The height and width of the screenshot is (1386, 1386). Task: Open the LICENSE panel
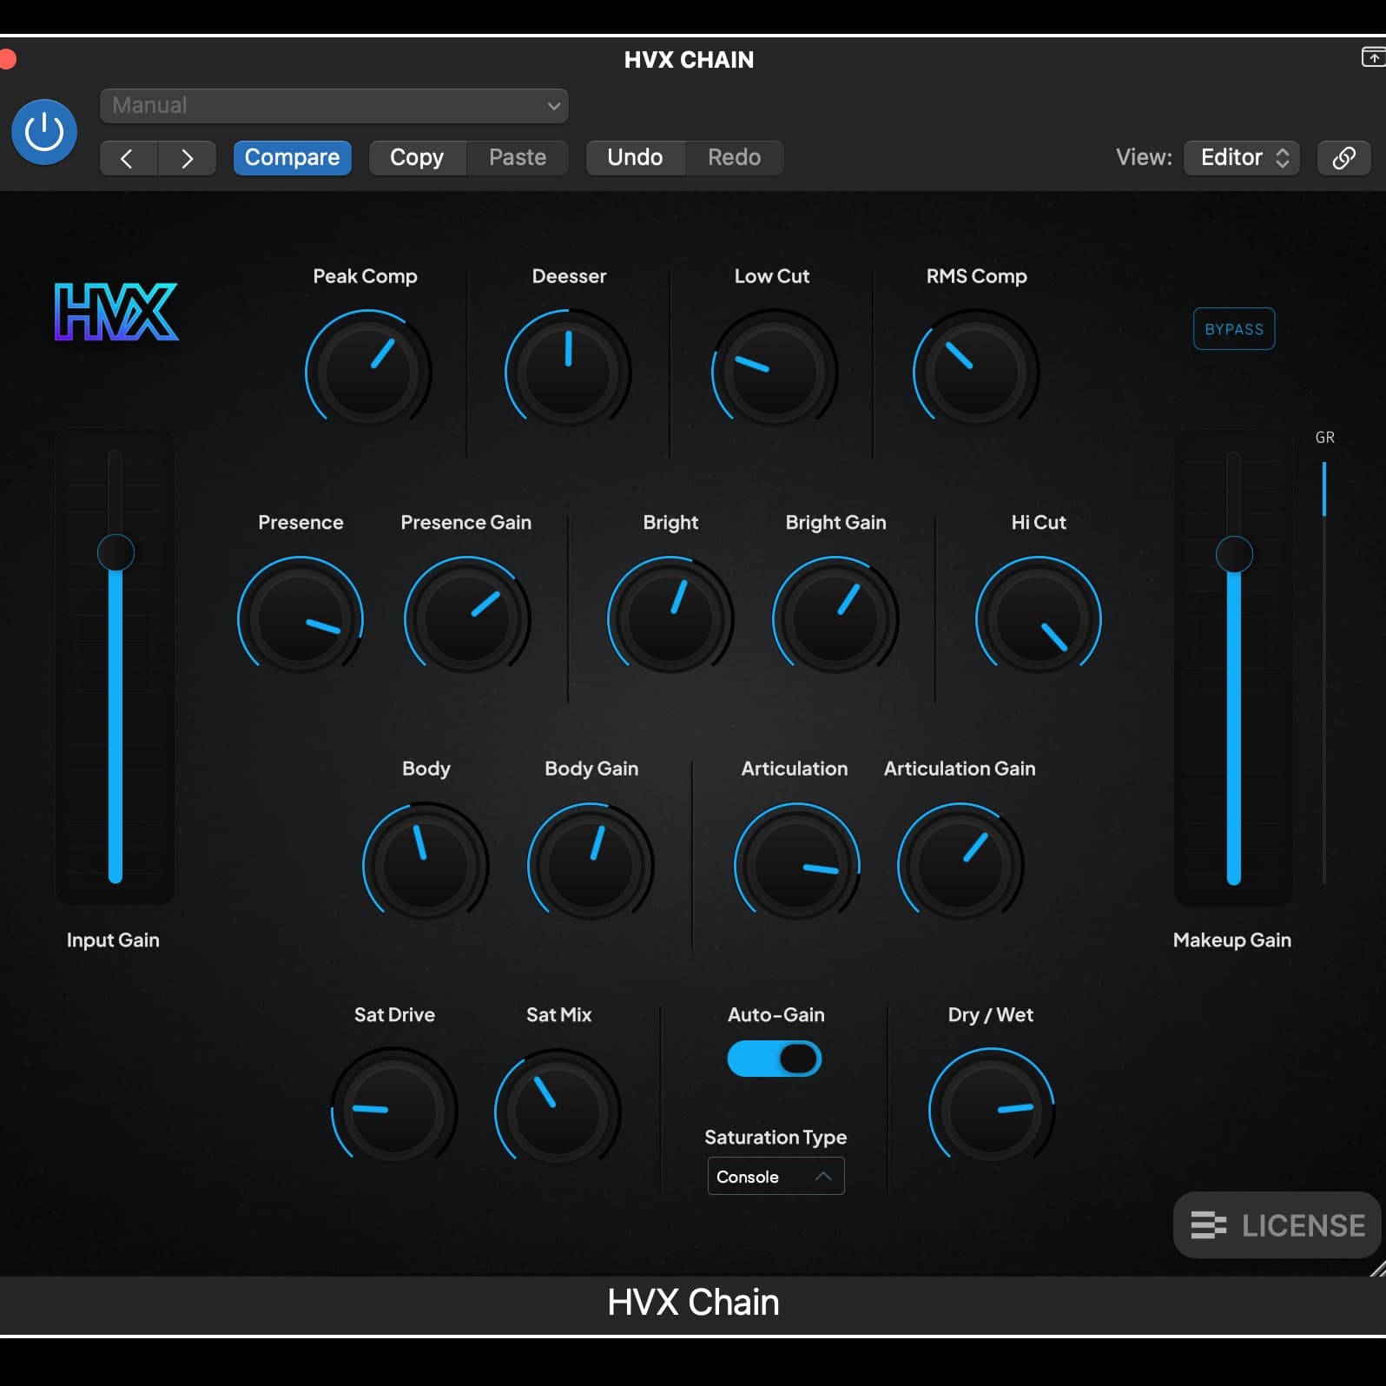[1277, 1225]
